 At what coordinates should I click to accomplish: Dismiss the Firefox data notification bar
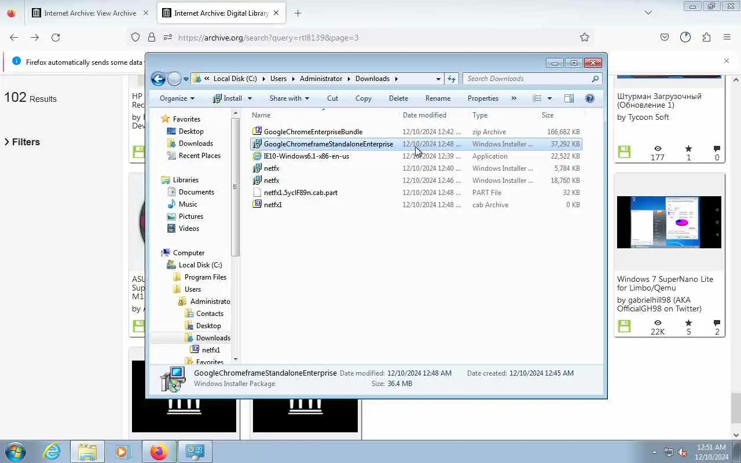[727, 61]
